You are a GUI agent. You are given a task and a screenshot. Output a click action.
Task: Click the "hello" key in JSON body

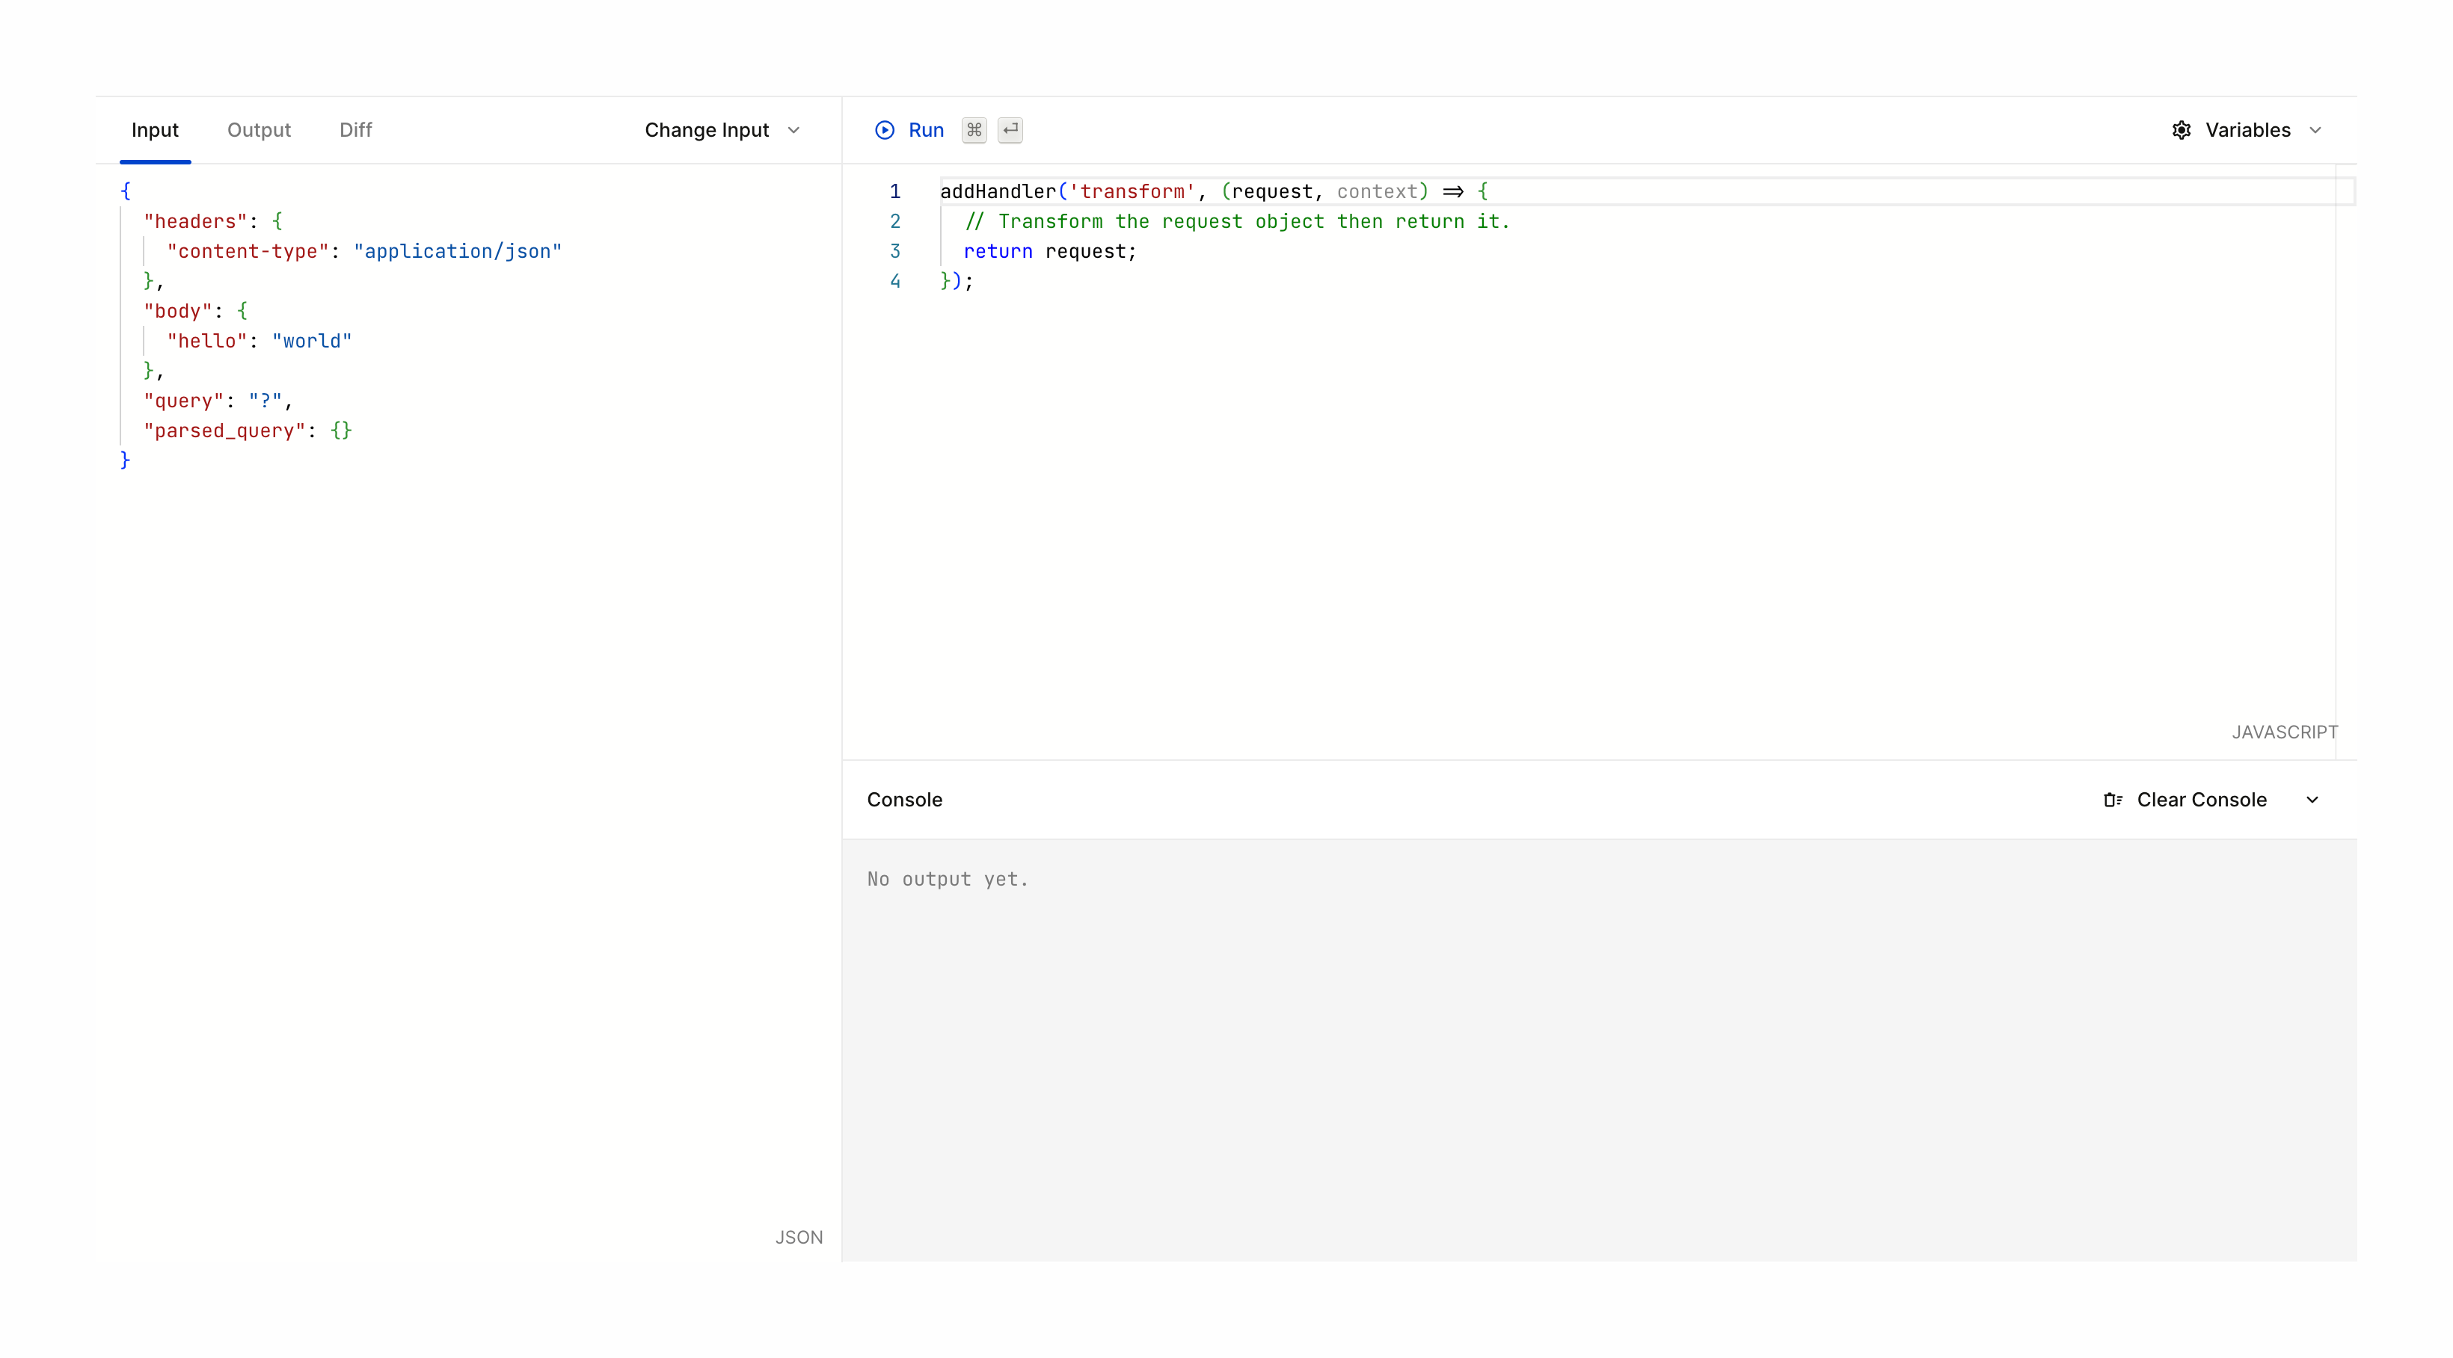206,341
